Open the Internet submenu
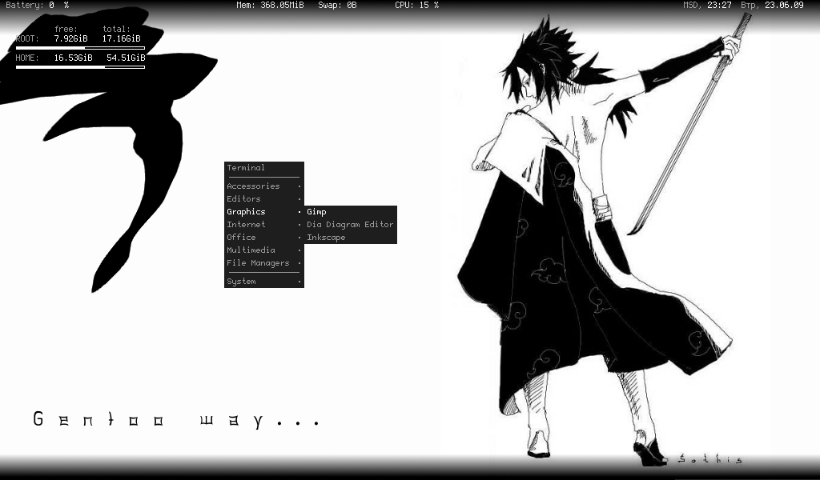The height and width of the screenshot is (480, 820). click(x=264, y=224)
